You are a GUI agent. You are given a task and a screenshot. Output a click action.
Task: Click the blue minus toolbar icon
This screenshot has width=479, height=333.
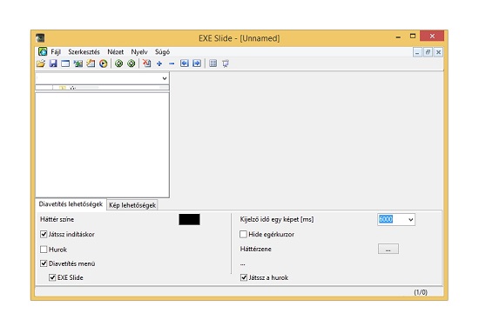pyautogui.click(x=172, y=63)
